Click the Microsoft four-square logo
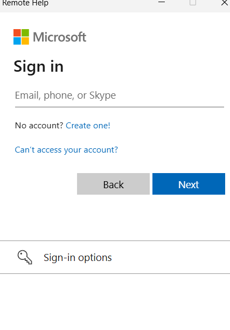Viewport: 230px width, 330px height. coord(21,37)
